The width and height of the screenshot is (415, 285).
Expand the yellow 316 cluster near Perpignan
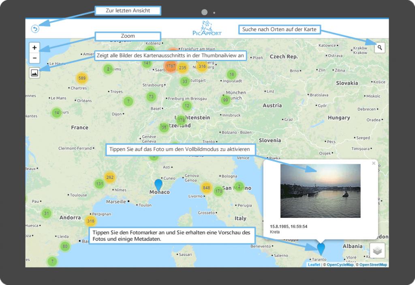pyautogui.click(x=91, y=221)
